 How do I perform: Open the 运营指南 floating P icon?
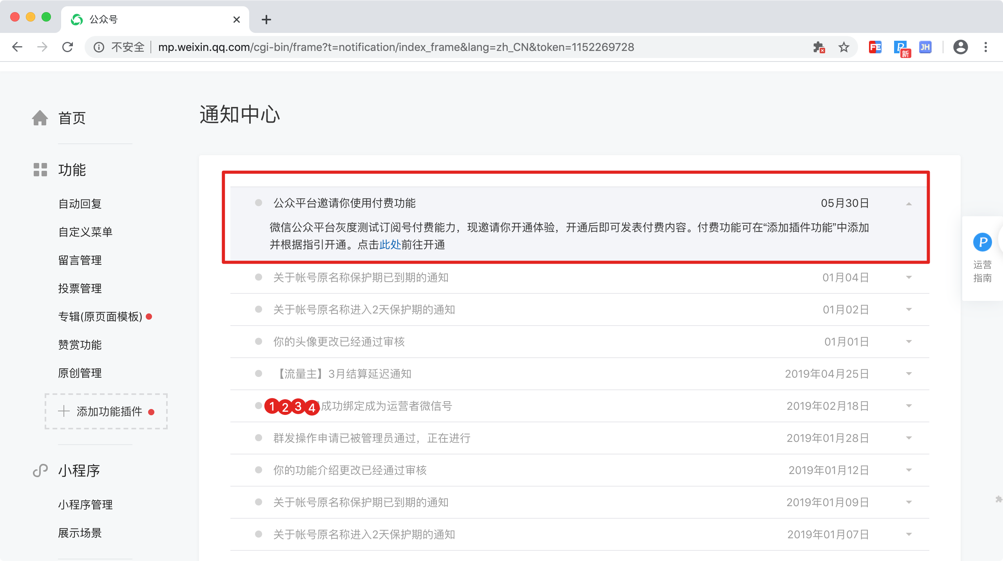[x=982, y=242]
